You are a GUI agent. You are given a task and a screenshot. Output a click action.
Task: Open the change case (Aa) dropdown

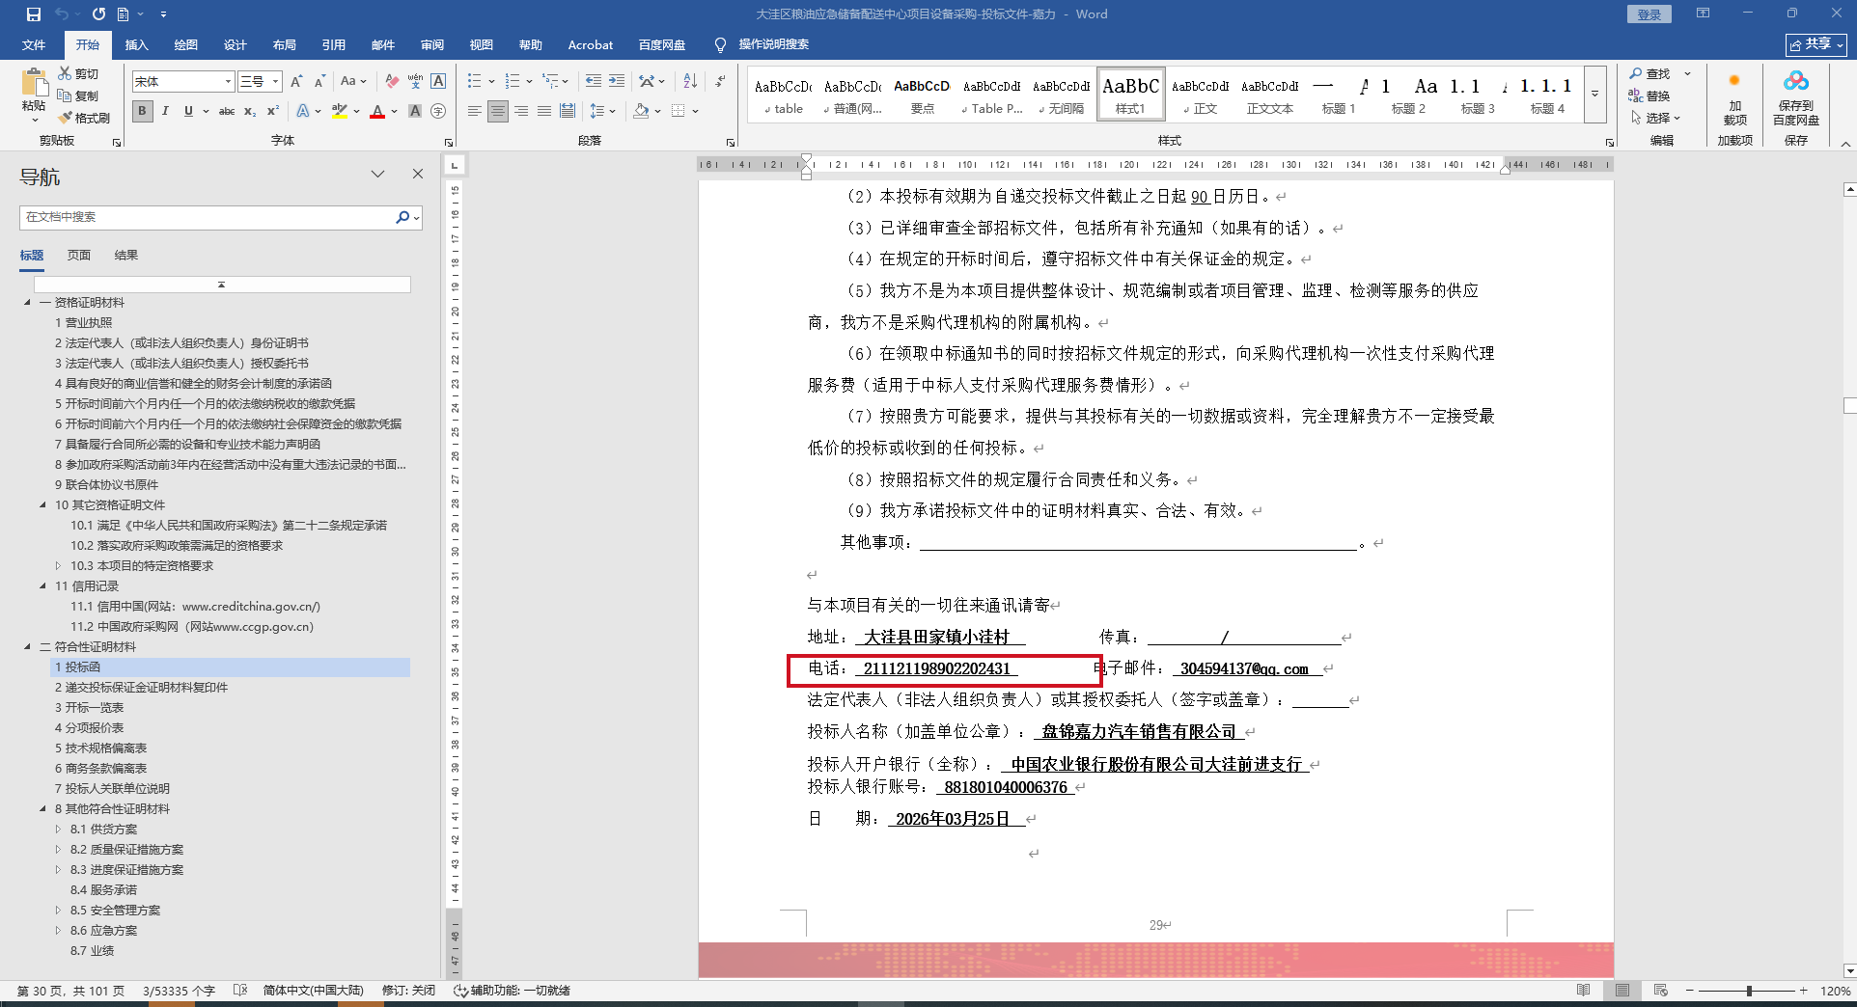[x=354, y=81]
